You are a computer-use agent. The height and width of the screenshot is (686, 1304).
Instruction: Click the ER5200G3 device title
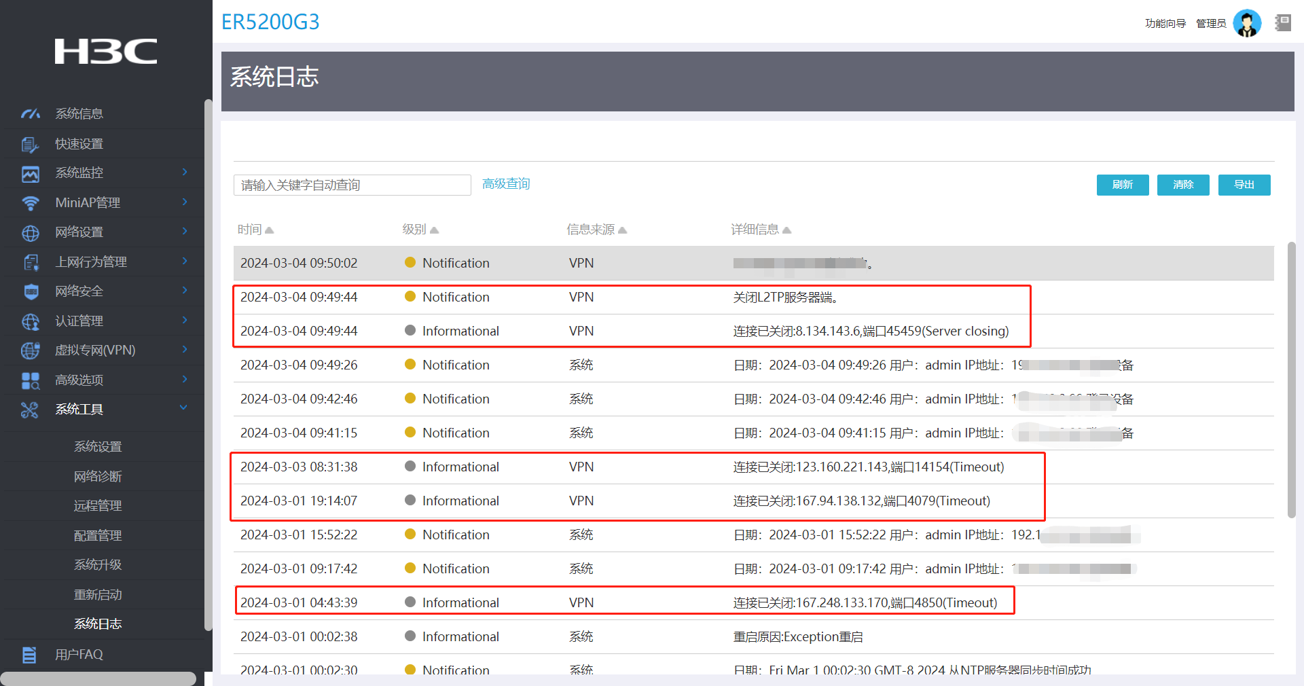coord(270,22)
